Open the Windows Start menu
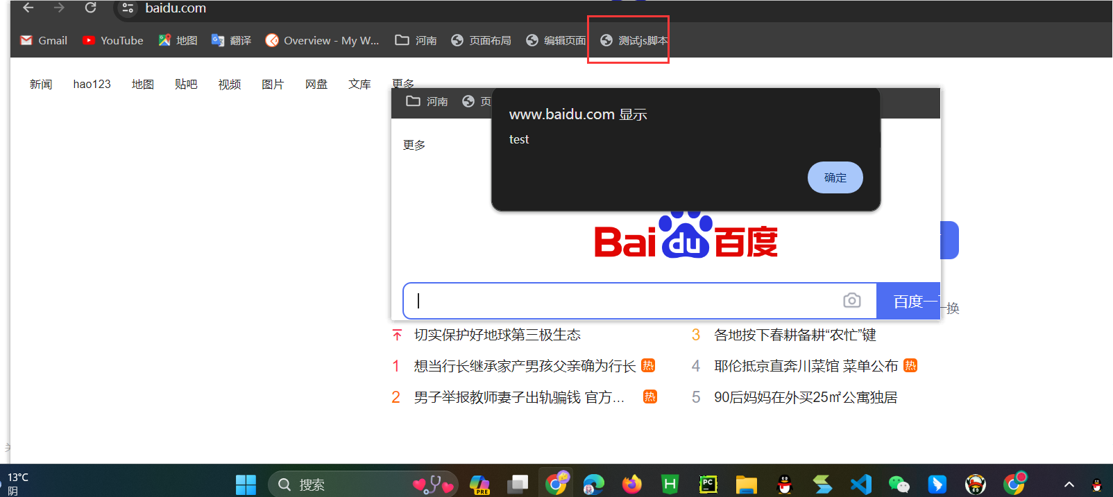1113x497 pixels. tap(246, 485)
